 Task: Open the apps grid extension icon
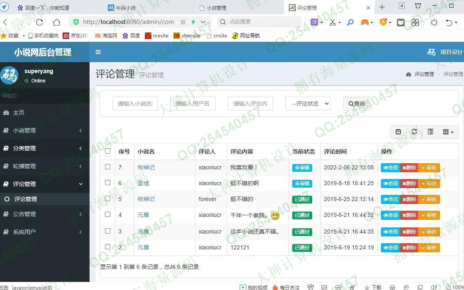coord(416,22)
